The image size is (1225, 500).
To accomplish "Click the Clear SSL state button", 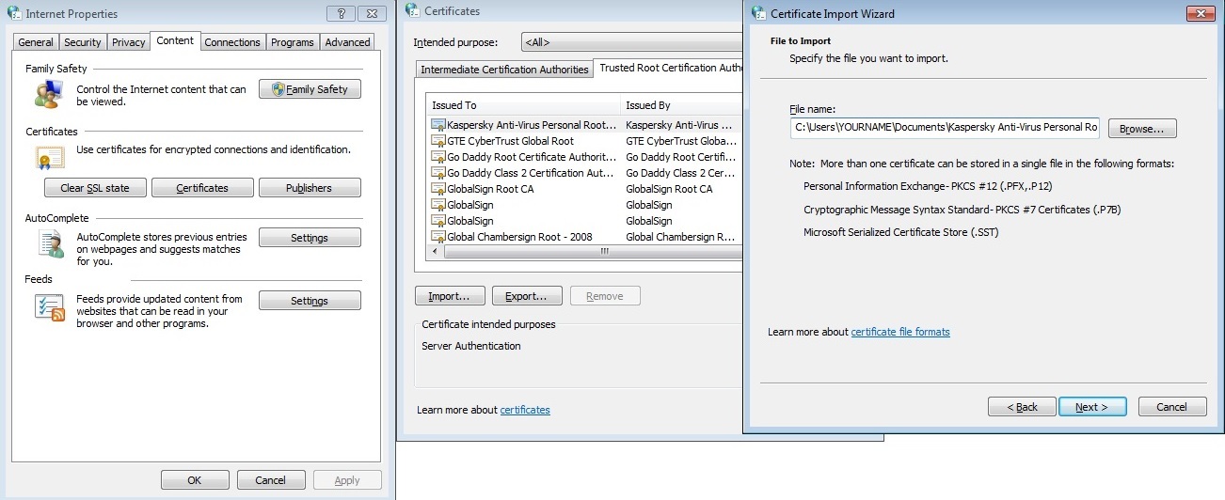I will [x=95, y=188].
